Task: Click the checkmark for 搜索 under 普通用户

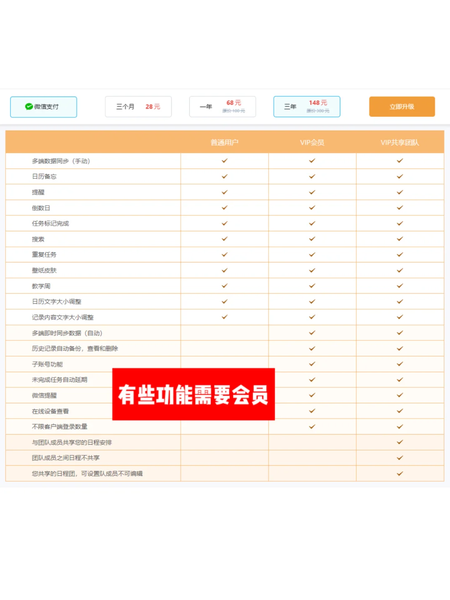Action: [224, 239]
